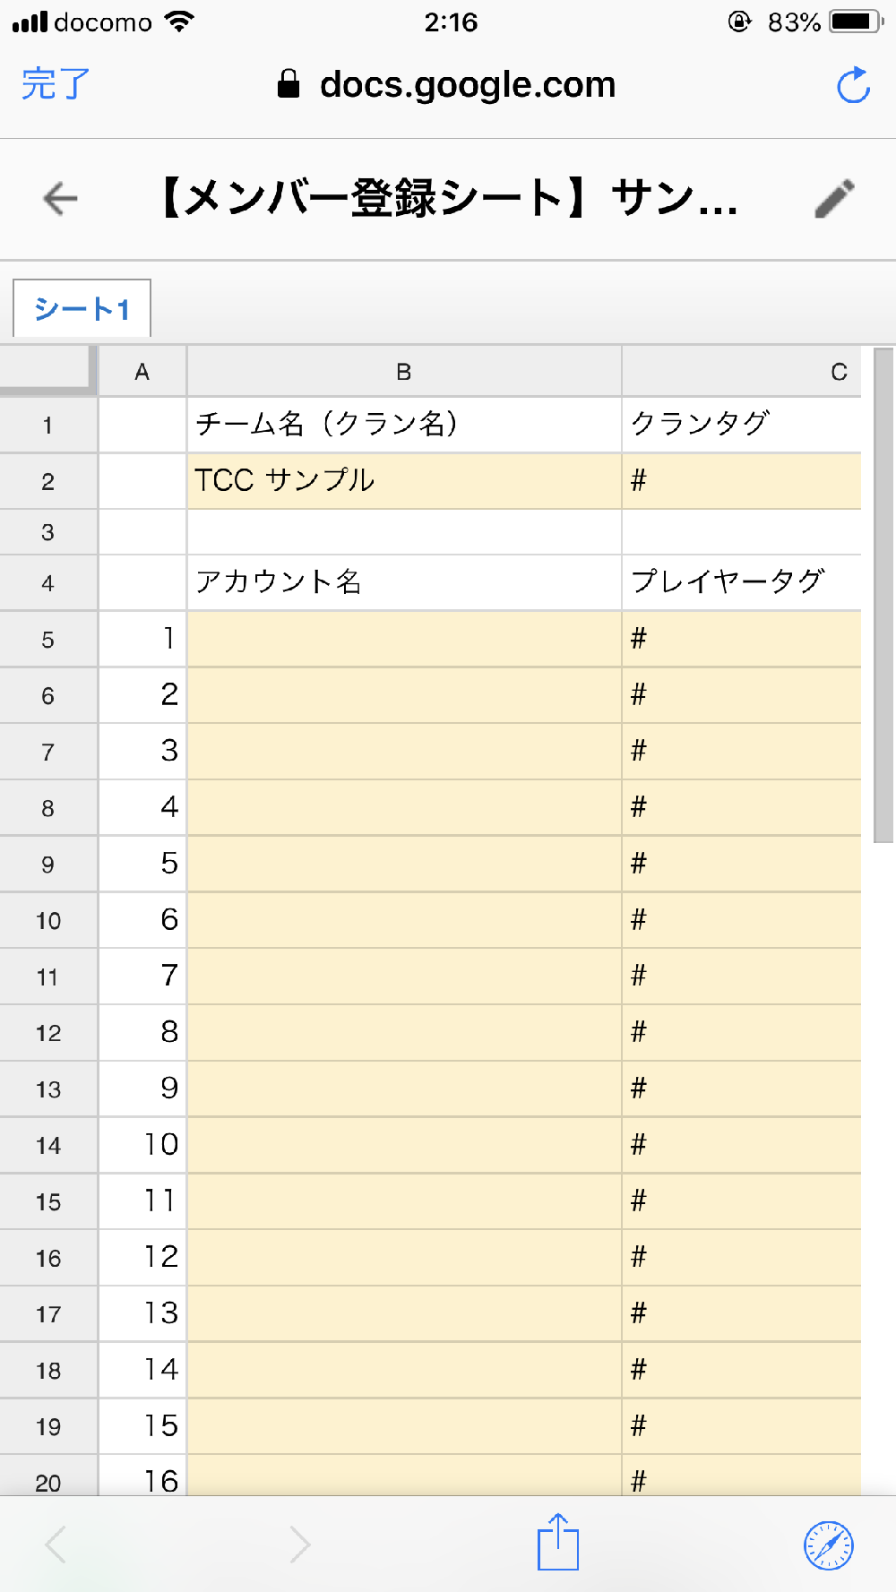
Task: Go back with the left arrow icon
Action: pos(60,199)
